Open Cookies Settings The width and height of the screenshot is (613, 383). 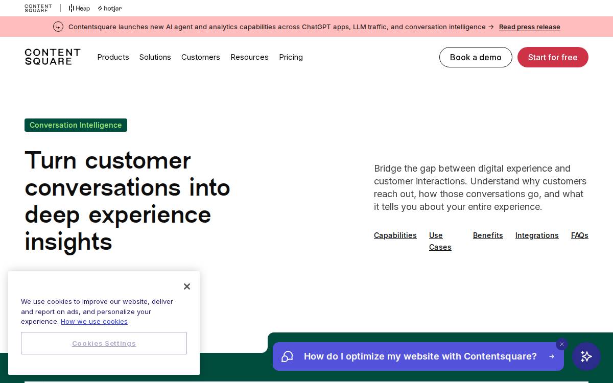pos(104,343)
